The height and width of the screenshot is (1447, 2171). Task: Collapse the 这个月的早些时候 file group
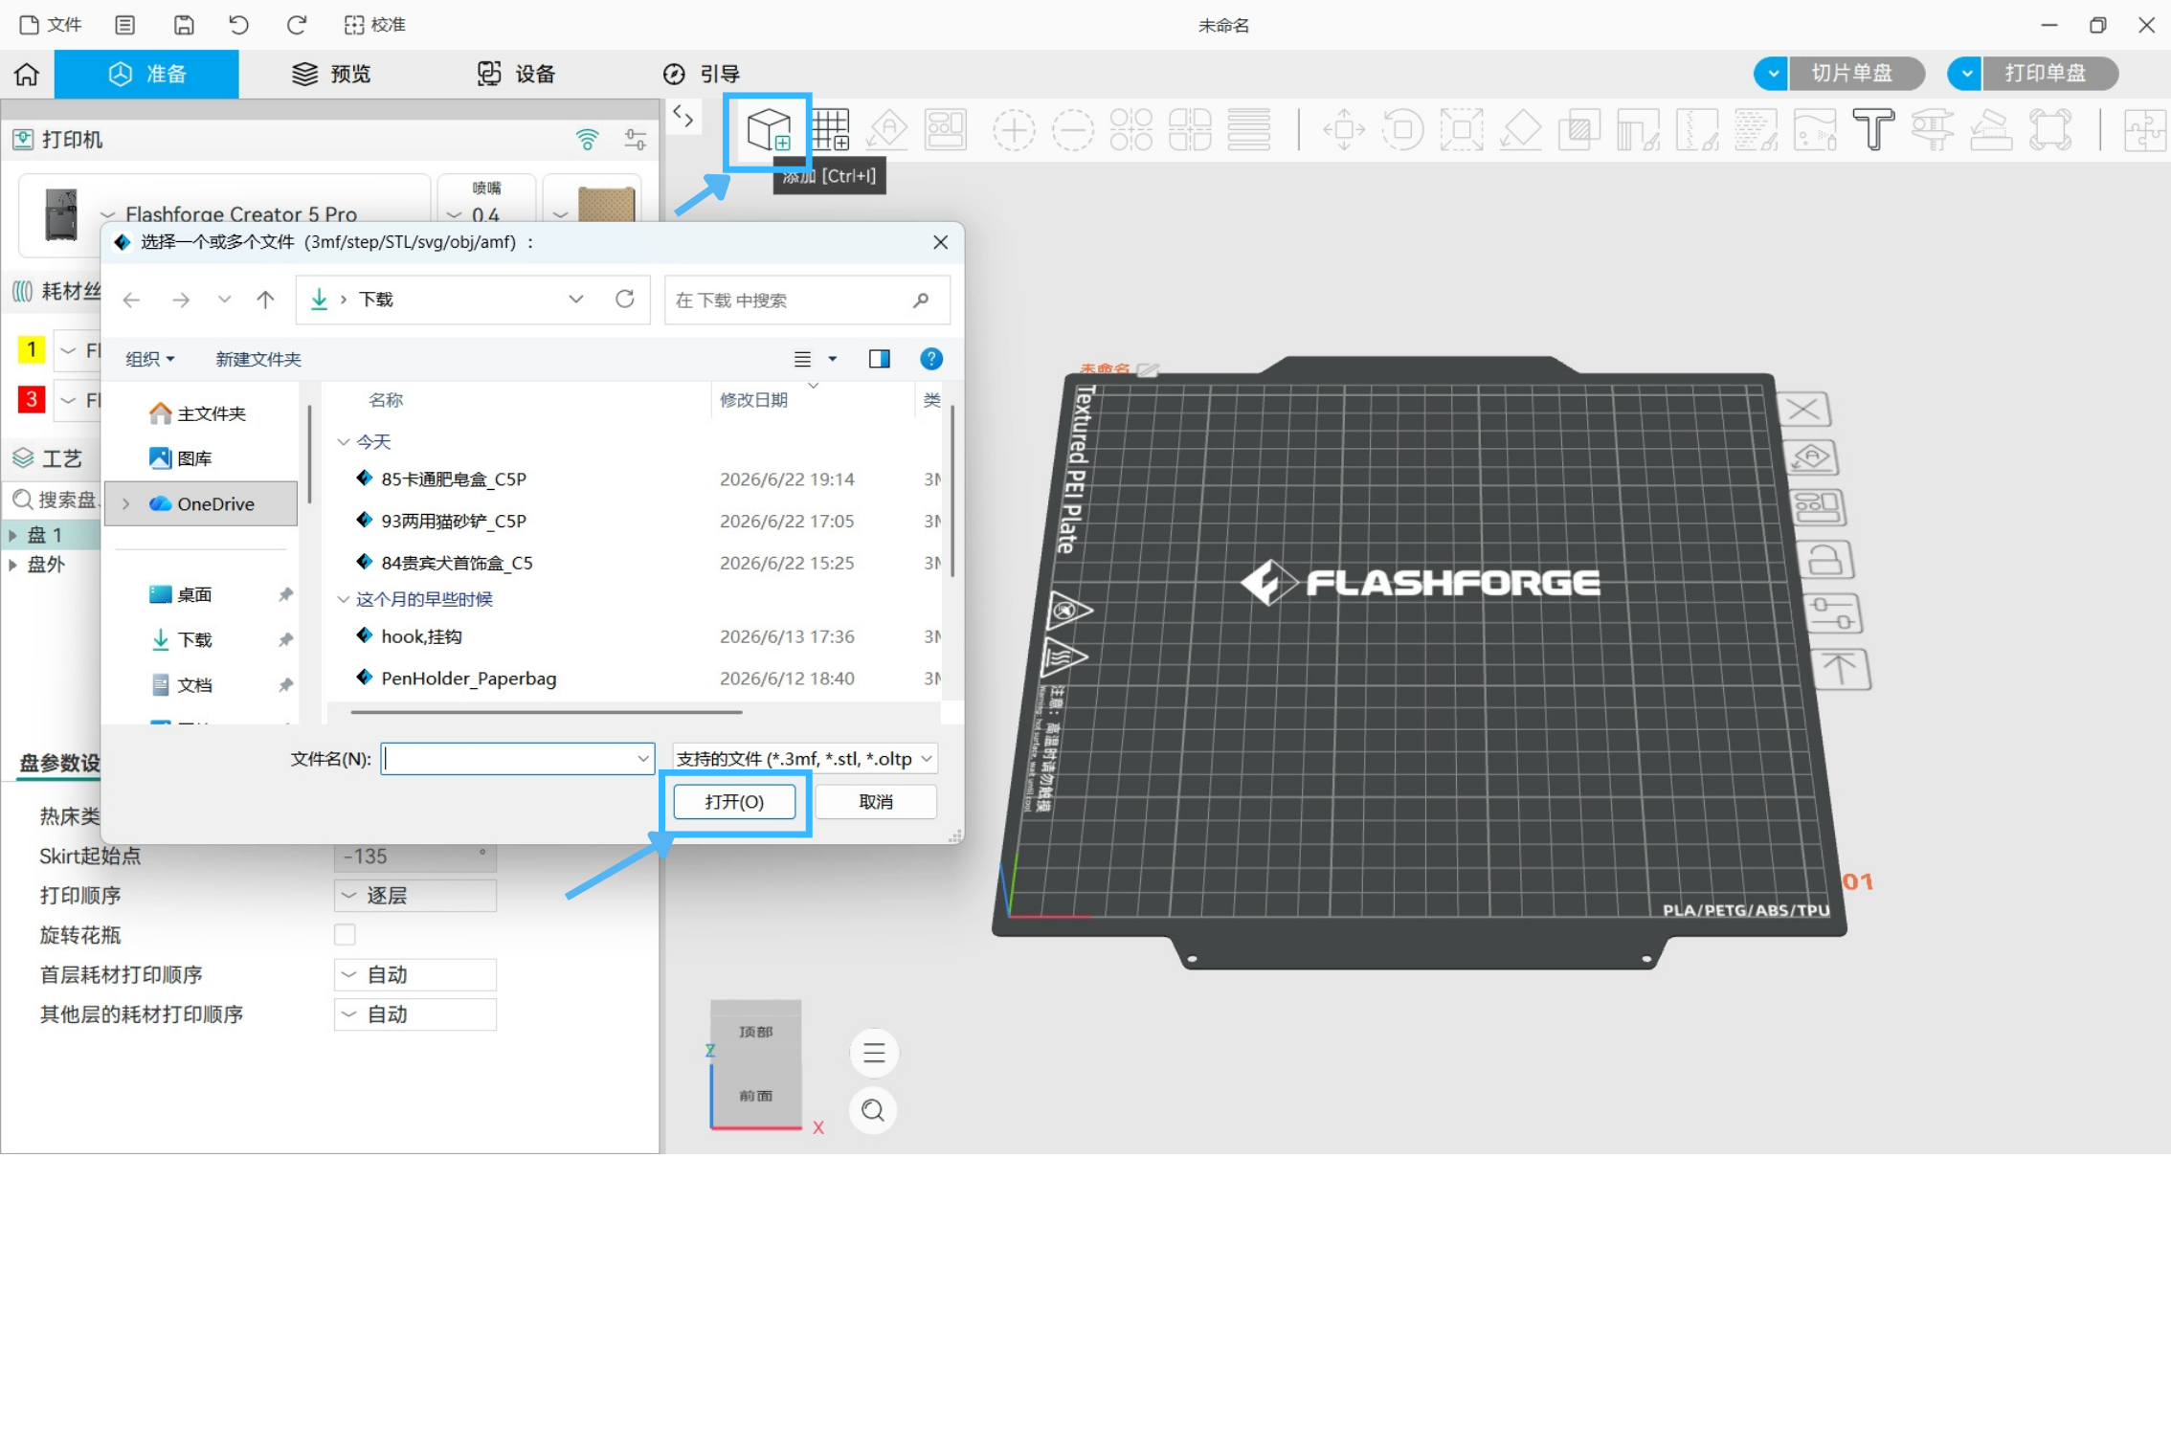(x=343, y=599)
